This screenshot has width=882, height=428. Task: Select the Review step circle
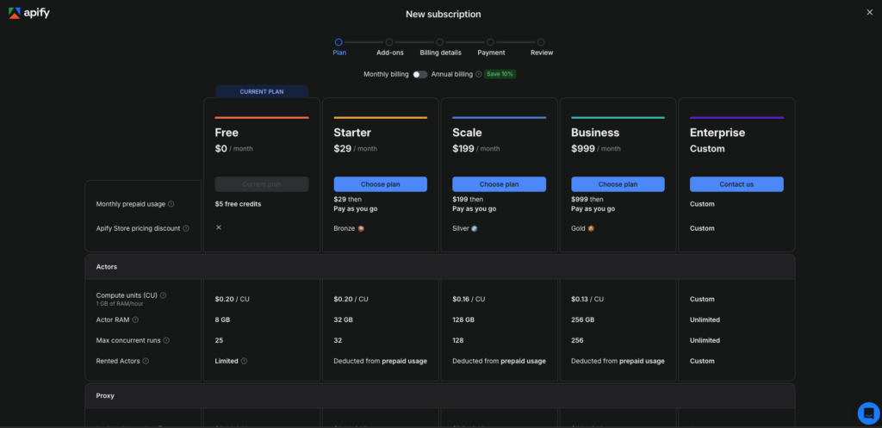(541, 42)
